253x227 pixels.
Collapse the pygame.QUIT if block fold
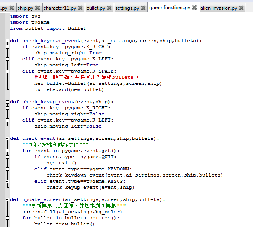click(7, 157)
